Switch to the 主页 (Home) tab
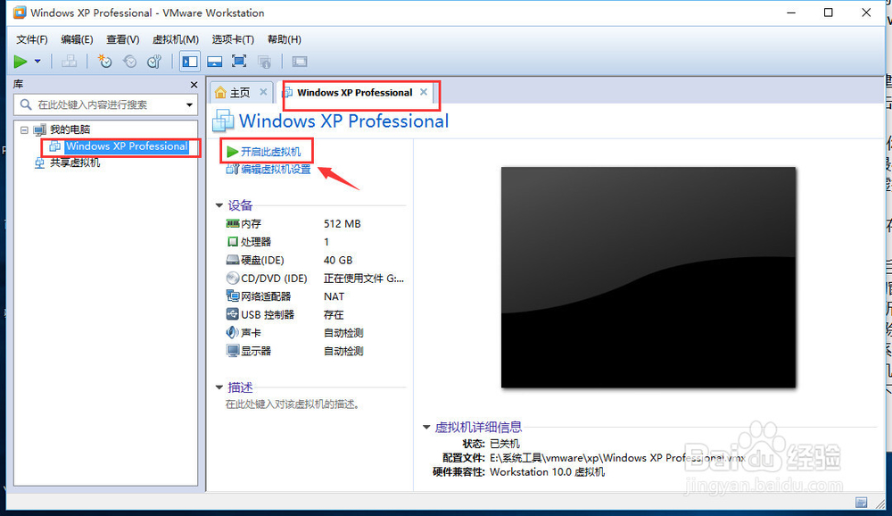The image size is (892, 516). point(239,91)
